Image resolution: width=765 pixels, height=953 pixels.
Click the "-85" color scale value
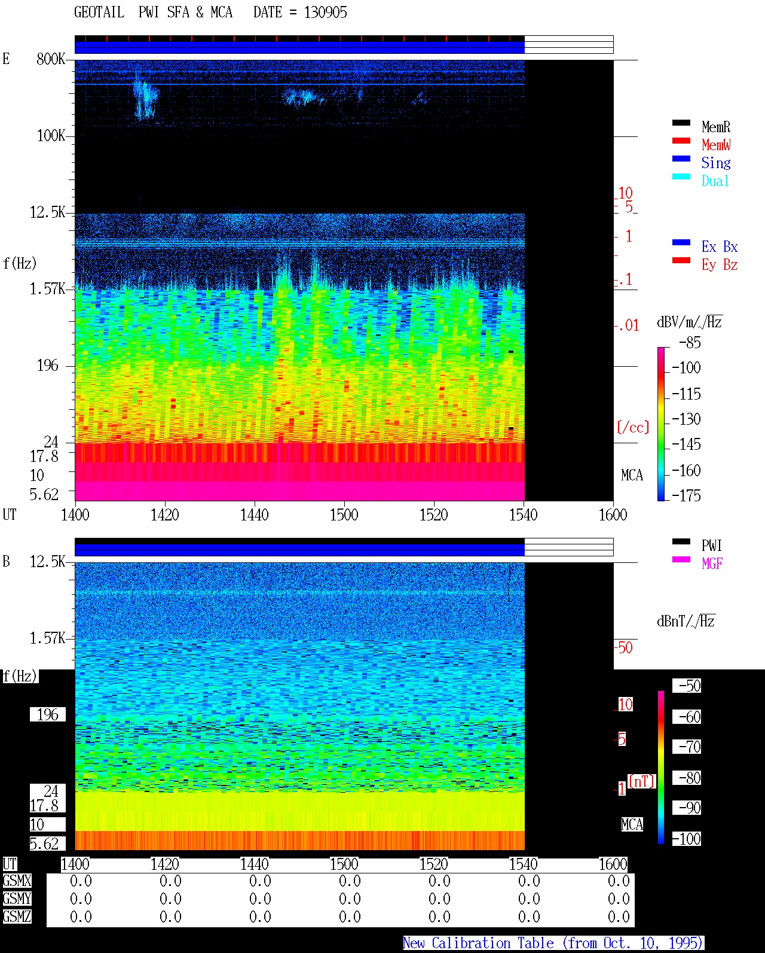coord(690,343)
